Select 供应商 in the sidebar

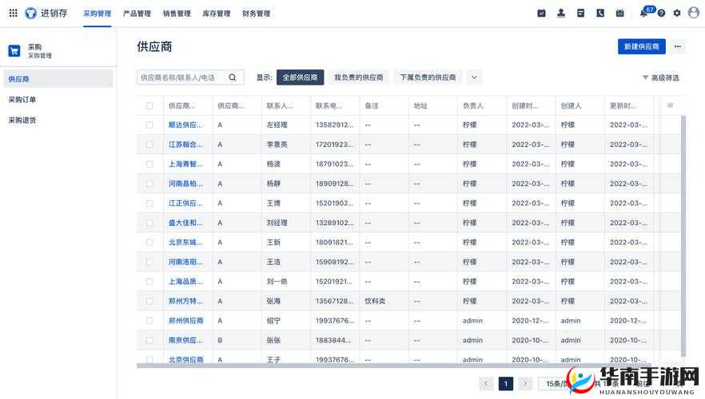pyautogui.click(x=58, y=78)
